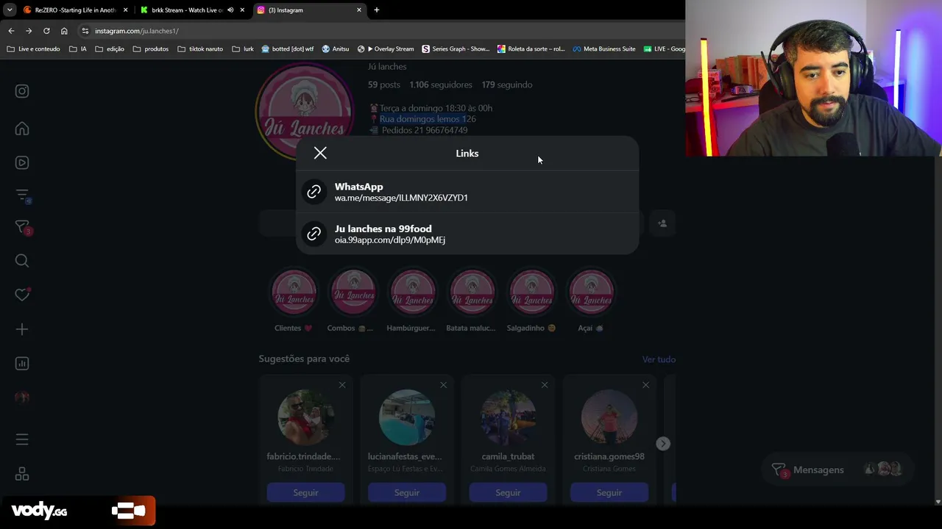The image size is (942, 529).
Task: Go to Instagram Home via the house icon
Action: point(22,129)
